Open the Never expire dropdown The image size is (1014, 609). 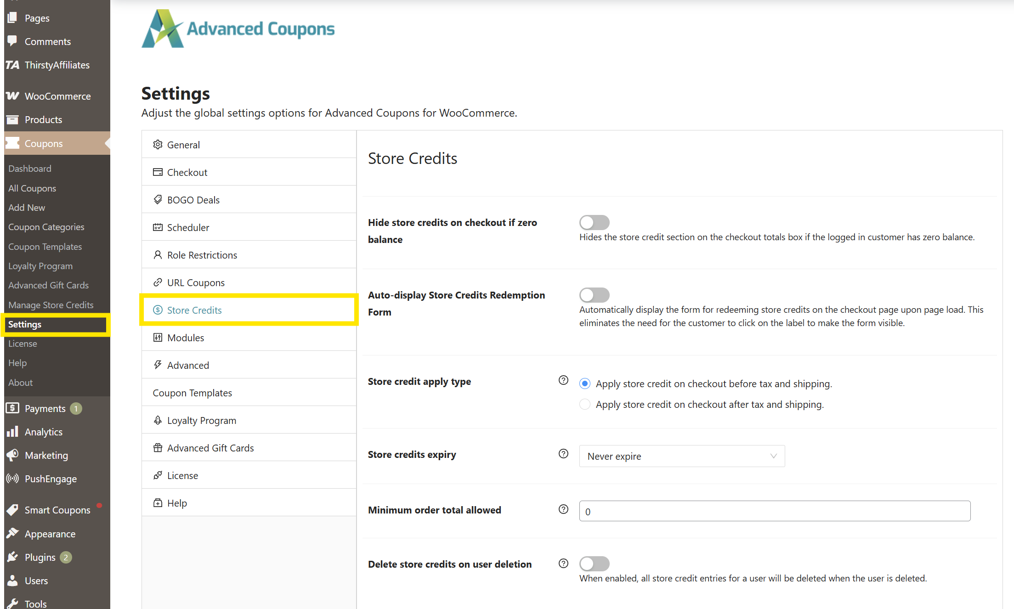tap(682, 456)
